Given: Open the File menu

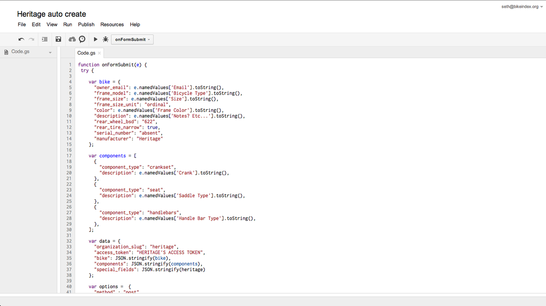Looking at the screenshot, I should (21, 25).
